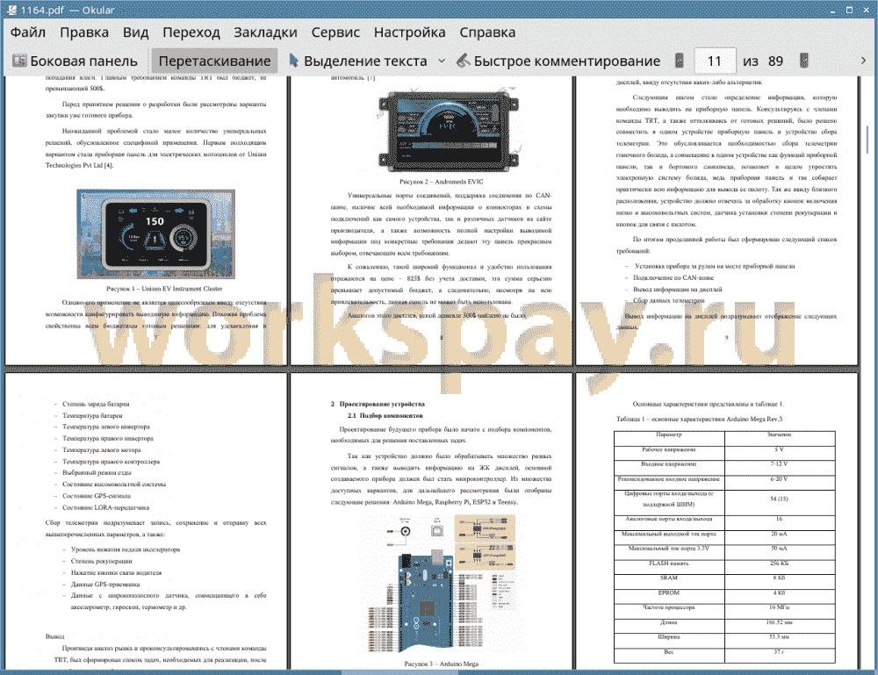The image size is (878, 675).
Task: Click the Okular app icon in title bar
Action: 11,10
